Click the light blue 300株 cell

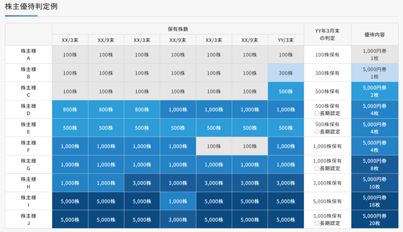click(x=286, y=73)
